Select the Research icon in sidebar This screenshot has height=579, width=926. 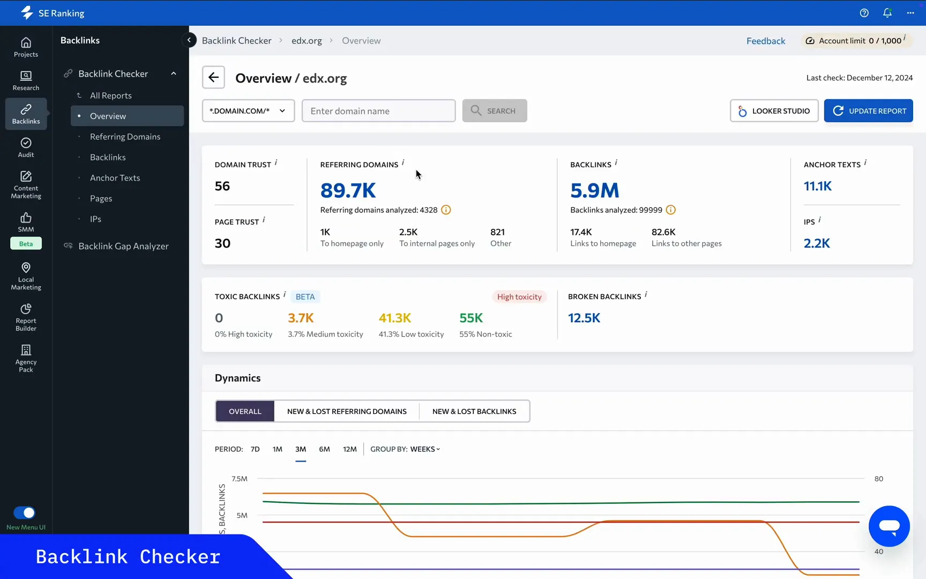pyautogui.click(x=25, y=80)
